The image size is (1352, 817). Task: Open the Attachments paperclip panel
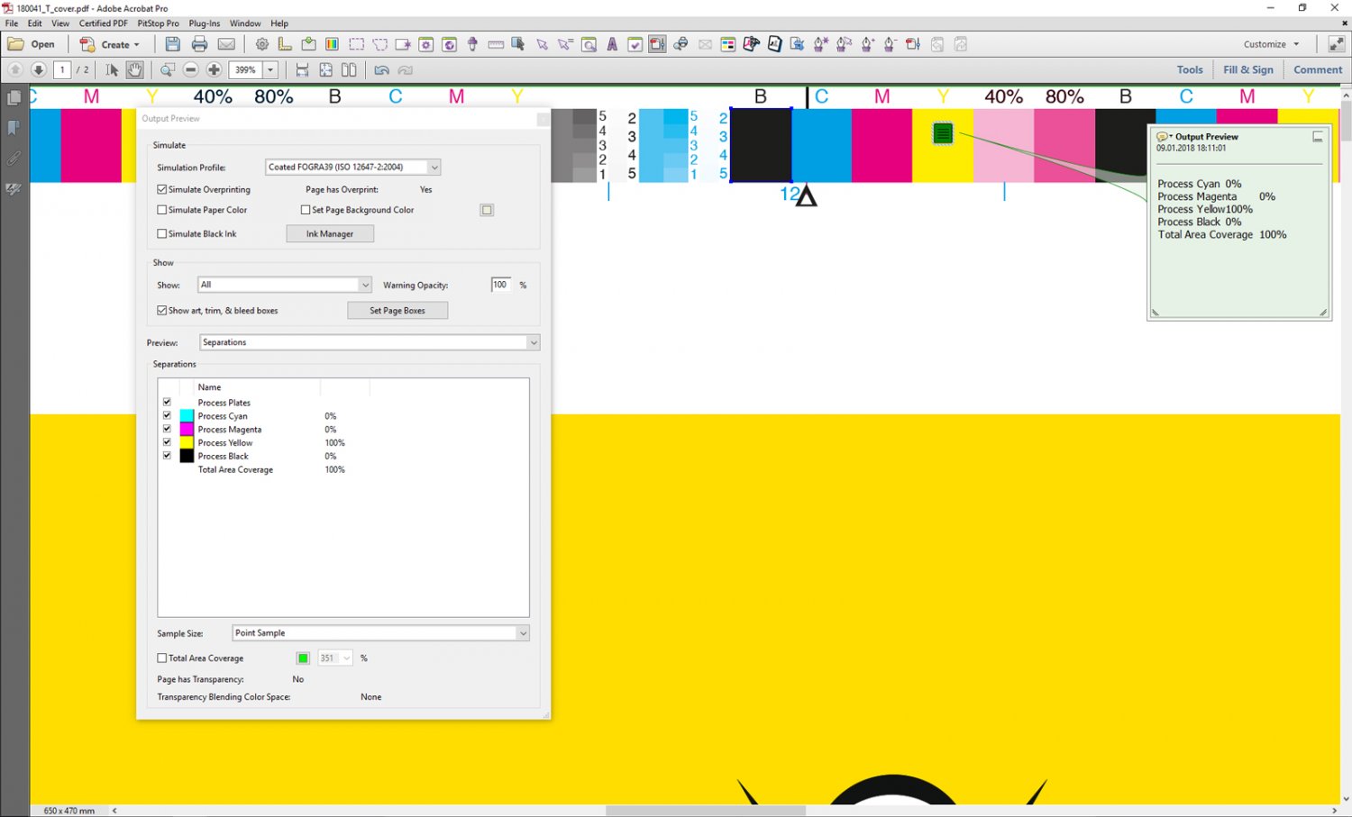(14, 159)
